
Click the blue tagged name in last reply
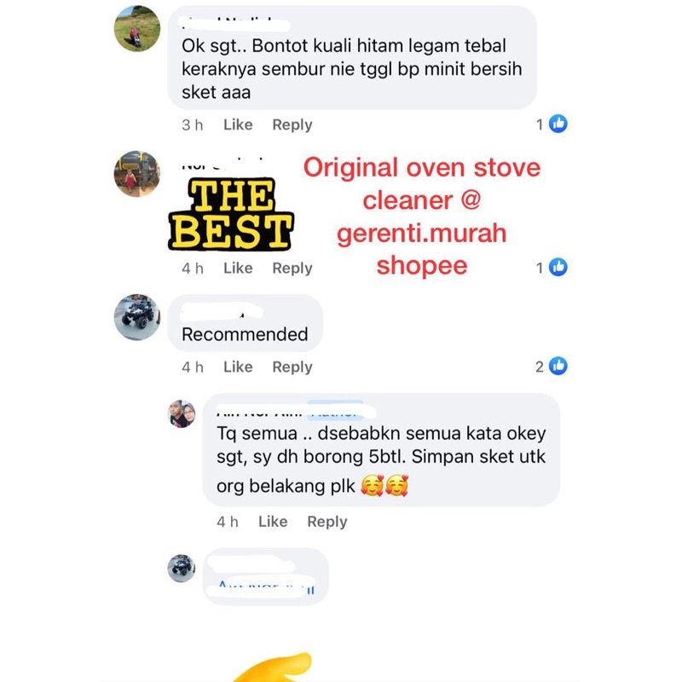click(265, 587)
